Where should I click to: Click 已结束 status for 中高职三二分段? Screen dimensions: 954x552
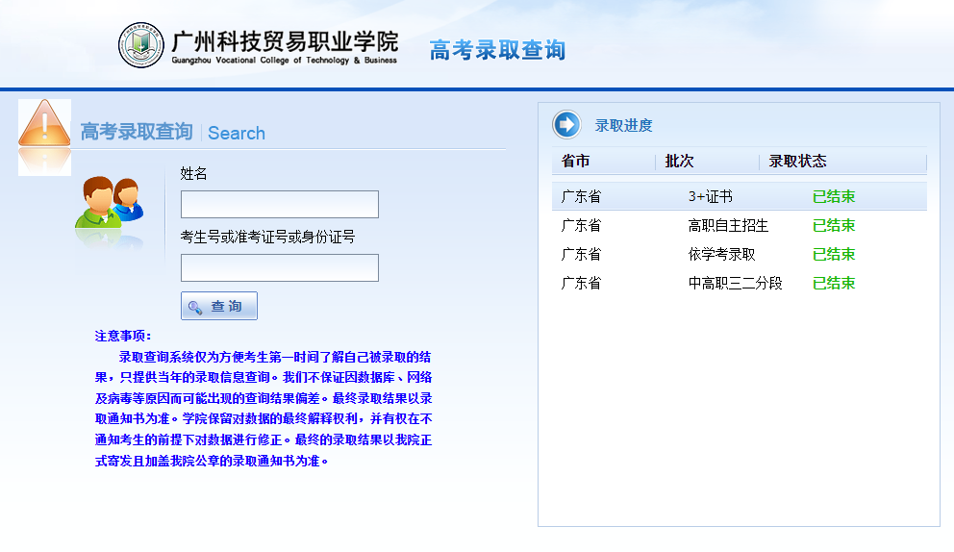pos(834,283)
